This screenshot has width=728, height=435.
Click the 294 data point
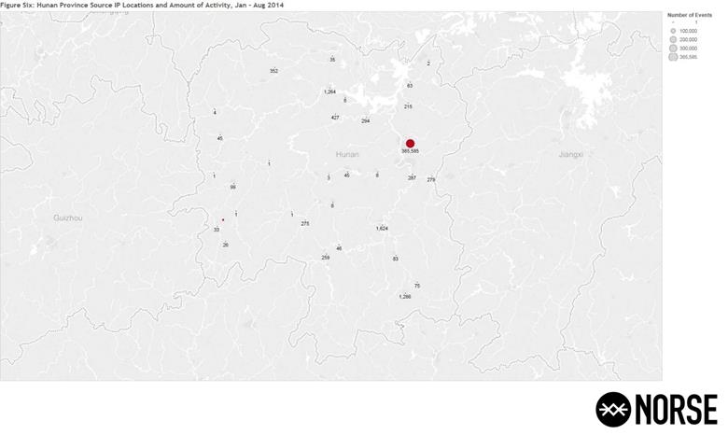[x=365, y=121]
